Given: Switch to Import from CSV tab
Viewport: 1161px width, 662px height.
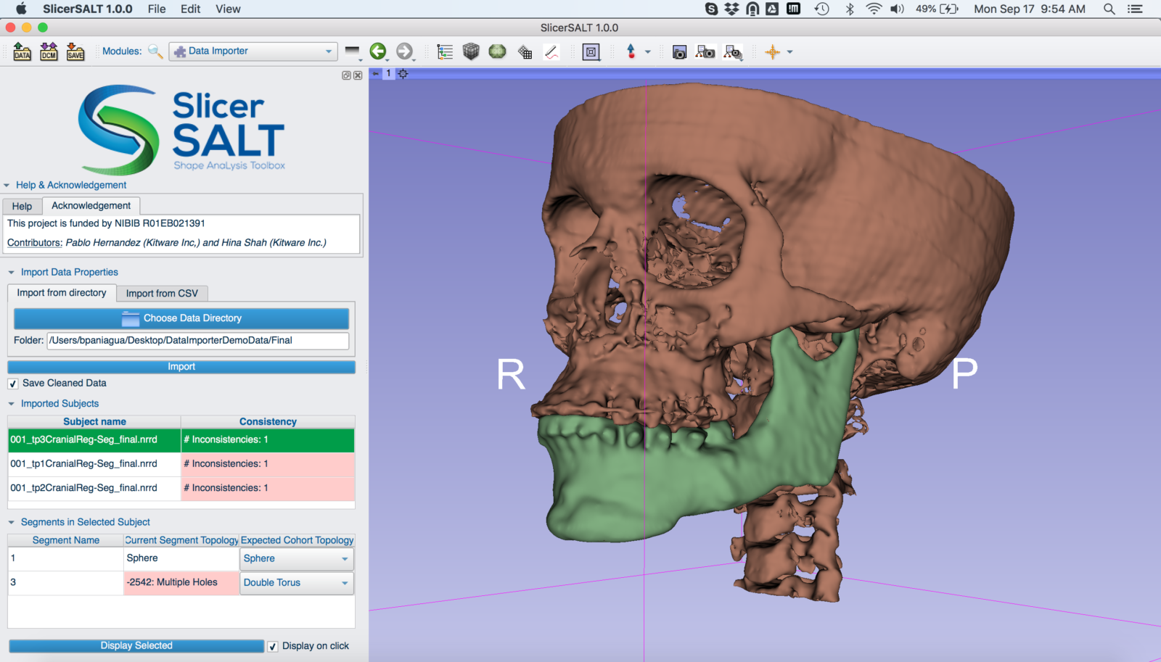Looking at the screenshot, I should click(162, 294).
